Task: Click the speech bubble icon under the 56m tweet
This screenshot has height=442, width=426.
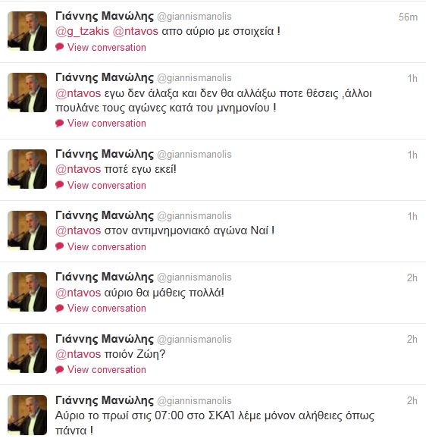Action: (59, 47)
